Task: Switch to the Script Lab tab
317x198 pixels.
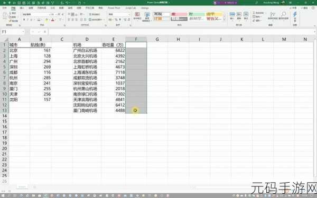Action: tap(131, 8)
